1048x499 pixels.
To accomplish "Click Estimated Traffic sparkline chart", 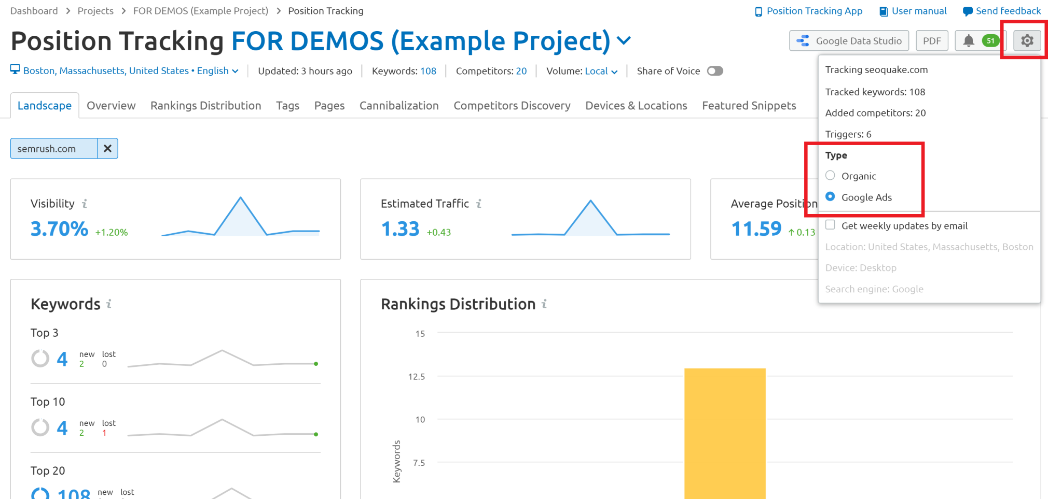I will pyautogui.click(x=590, y=218).
